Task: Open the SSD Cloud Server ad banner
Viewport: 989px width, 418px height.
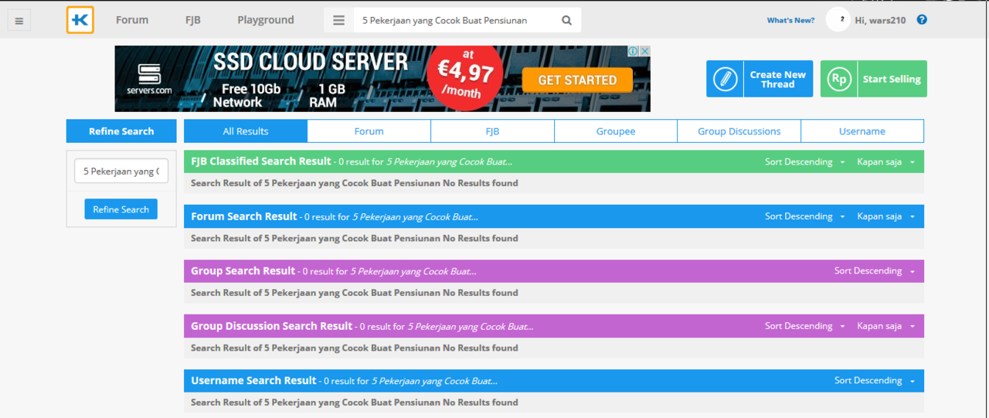Action: 382,79
